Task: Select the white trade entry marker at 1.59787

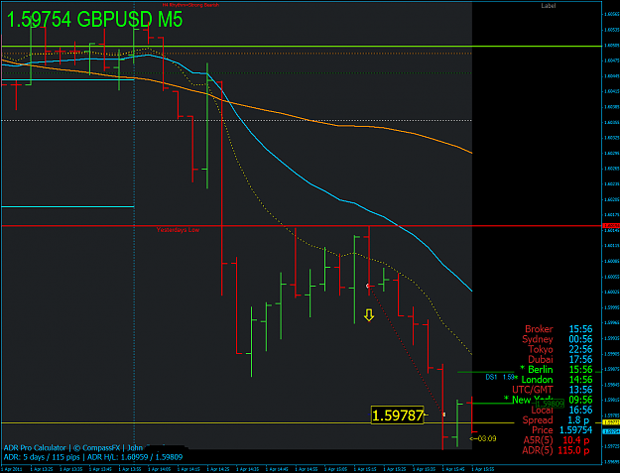Action: [444, 414]
